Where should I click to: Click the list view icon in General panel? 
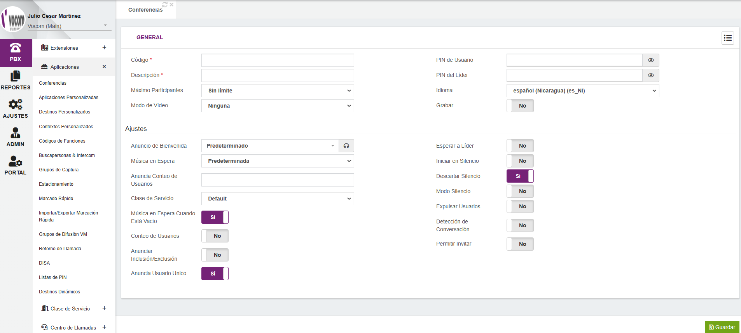click(728, 38)
